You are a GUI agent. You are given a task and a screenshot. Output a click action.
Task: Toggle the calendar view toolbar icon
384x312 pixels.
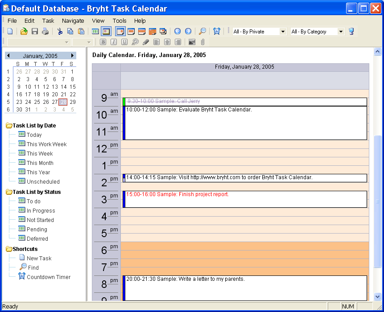click(x=106, y=31)
